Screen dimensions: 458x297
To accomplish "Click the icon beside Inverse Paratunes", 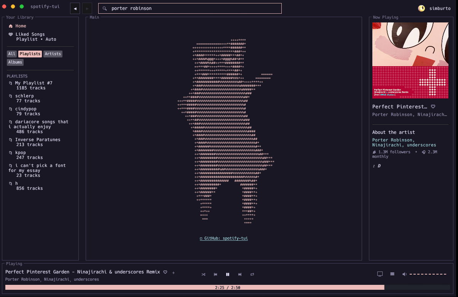I will pos(11,140).
